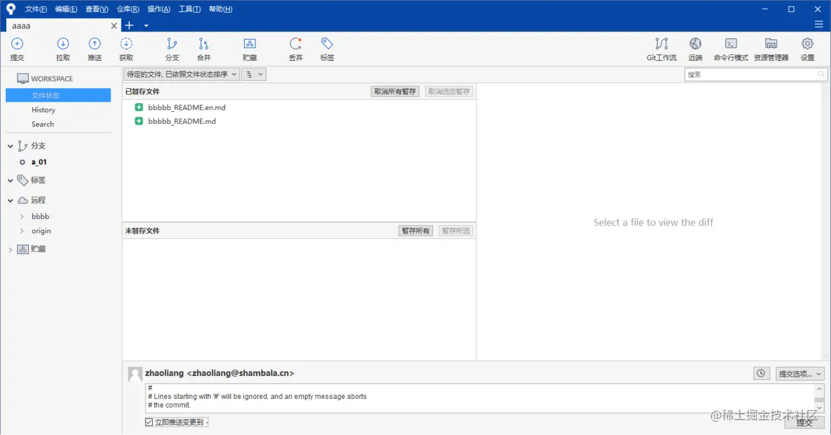Click the Fetch (获取) toolbar icon

point(126,43)
